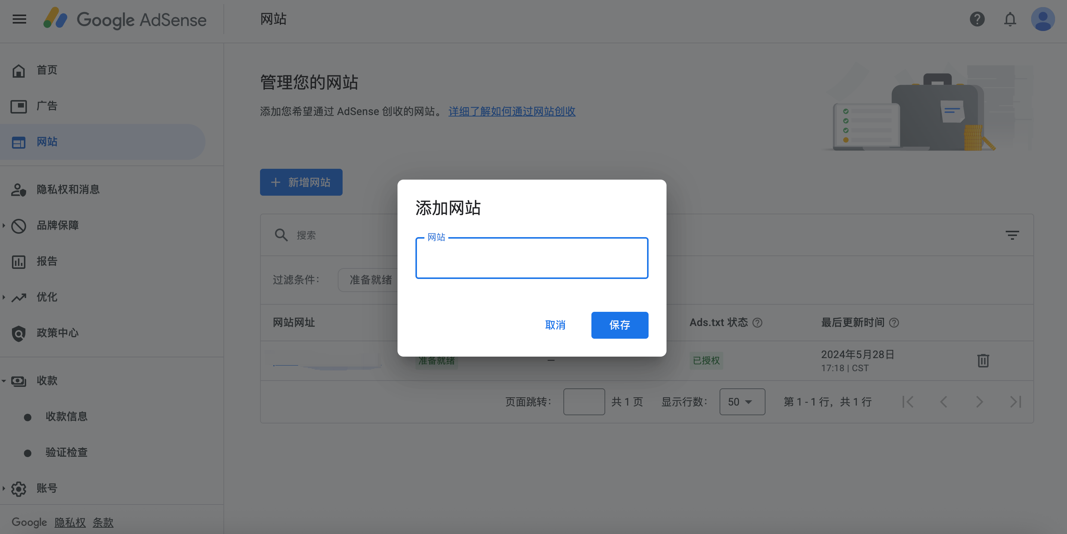
Task: Click the 品牌保障 block icon
Action: [x=19, y=226]
